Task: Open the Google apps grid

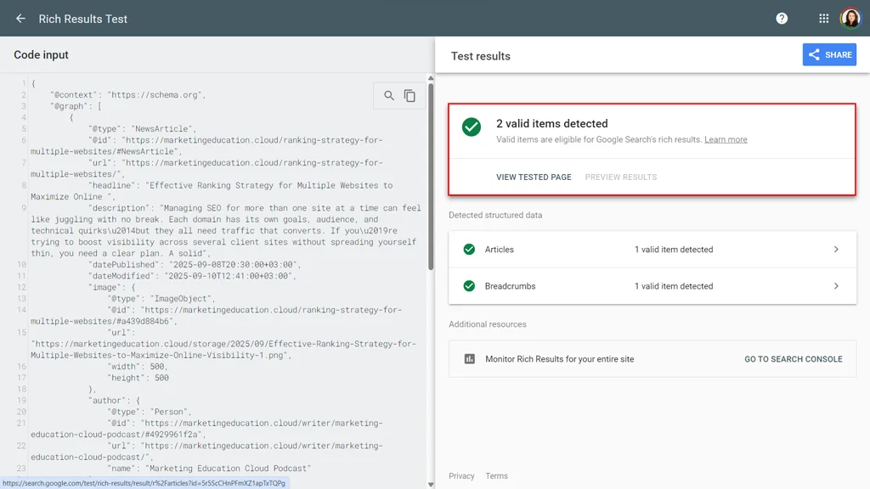Action: click(824, 19)
